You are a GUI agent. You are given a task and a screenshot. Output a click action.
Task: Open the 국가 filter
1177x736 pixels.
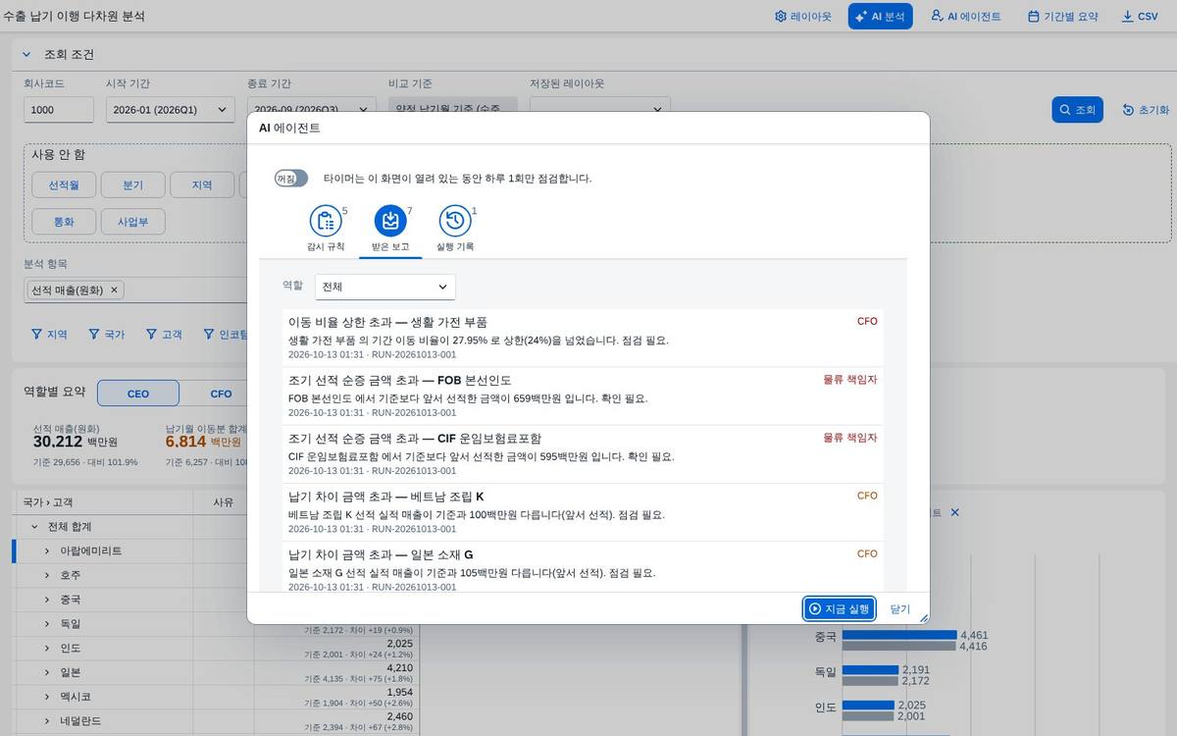click(107, 334)
